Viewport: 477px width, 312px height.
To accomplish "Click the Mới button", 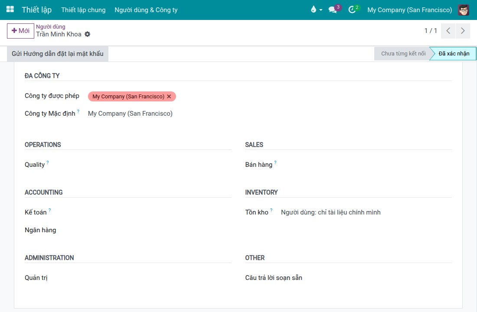I will (x=20, y=31).
